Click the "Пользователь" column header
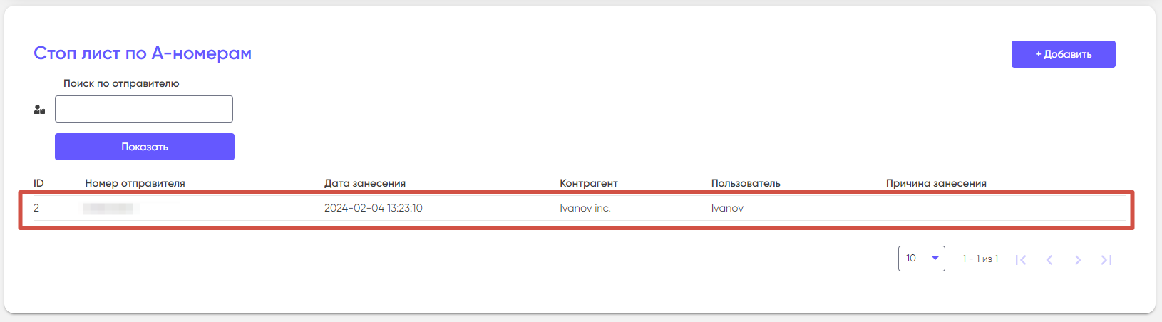 click(x=746, y=183)
